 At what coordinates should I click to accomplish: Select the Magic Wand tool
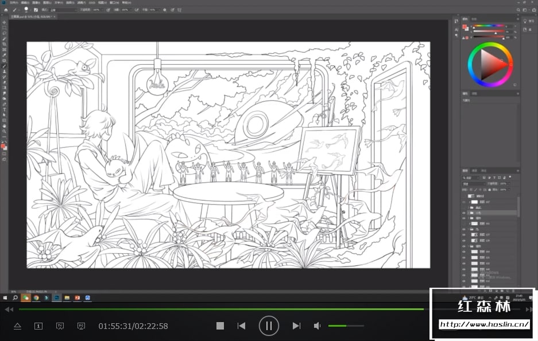coord(4,39)
